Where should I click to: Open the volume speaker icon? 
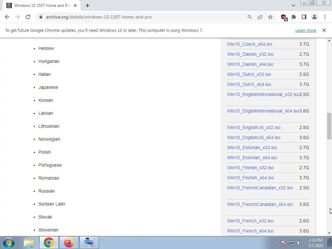click(299, 243)
